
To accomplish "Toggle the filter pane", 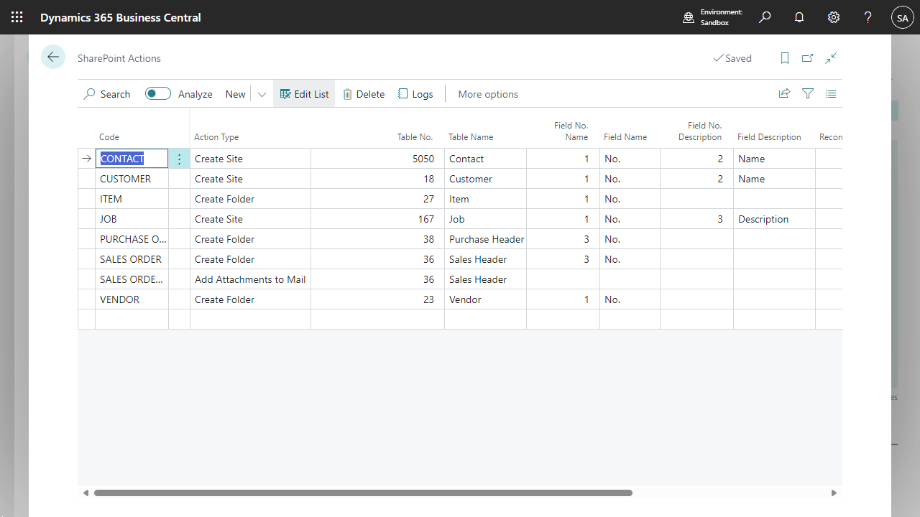I will point(808,93).
